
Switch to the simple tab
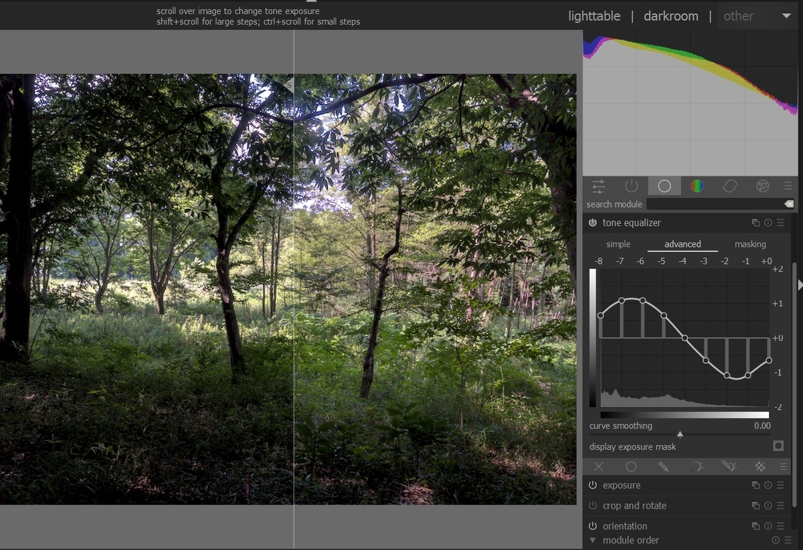tap(618, 245)
